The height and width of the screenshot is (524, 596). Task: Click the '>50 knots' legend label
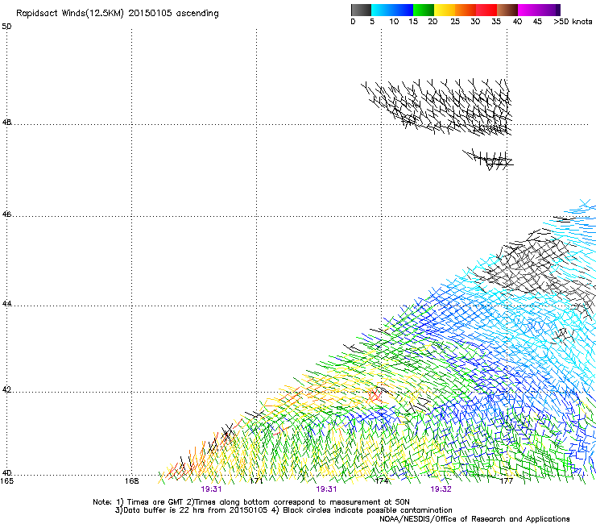coord(573,22)
